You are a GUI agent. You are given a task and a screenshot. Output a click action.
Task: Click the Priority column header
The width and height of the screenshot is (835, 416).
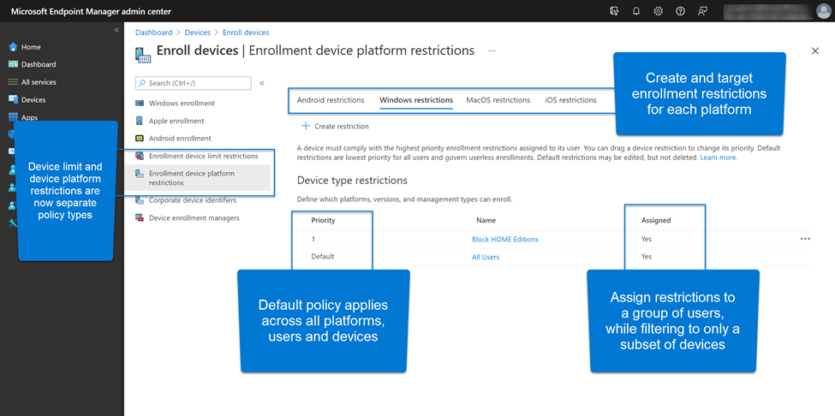(323, 220)
